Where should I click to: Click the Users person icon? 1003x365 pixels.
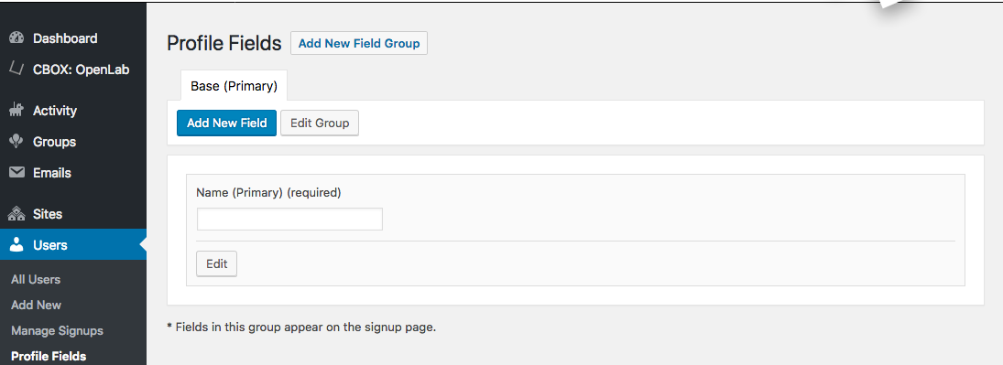click(x=16, y=245)
